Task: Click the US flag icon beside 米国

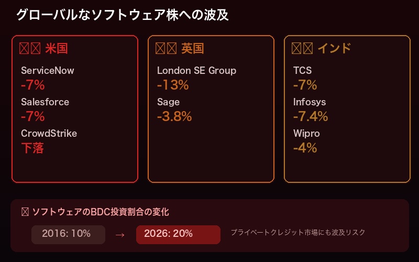Action: click(x=30, y=49)
